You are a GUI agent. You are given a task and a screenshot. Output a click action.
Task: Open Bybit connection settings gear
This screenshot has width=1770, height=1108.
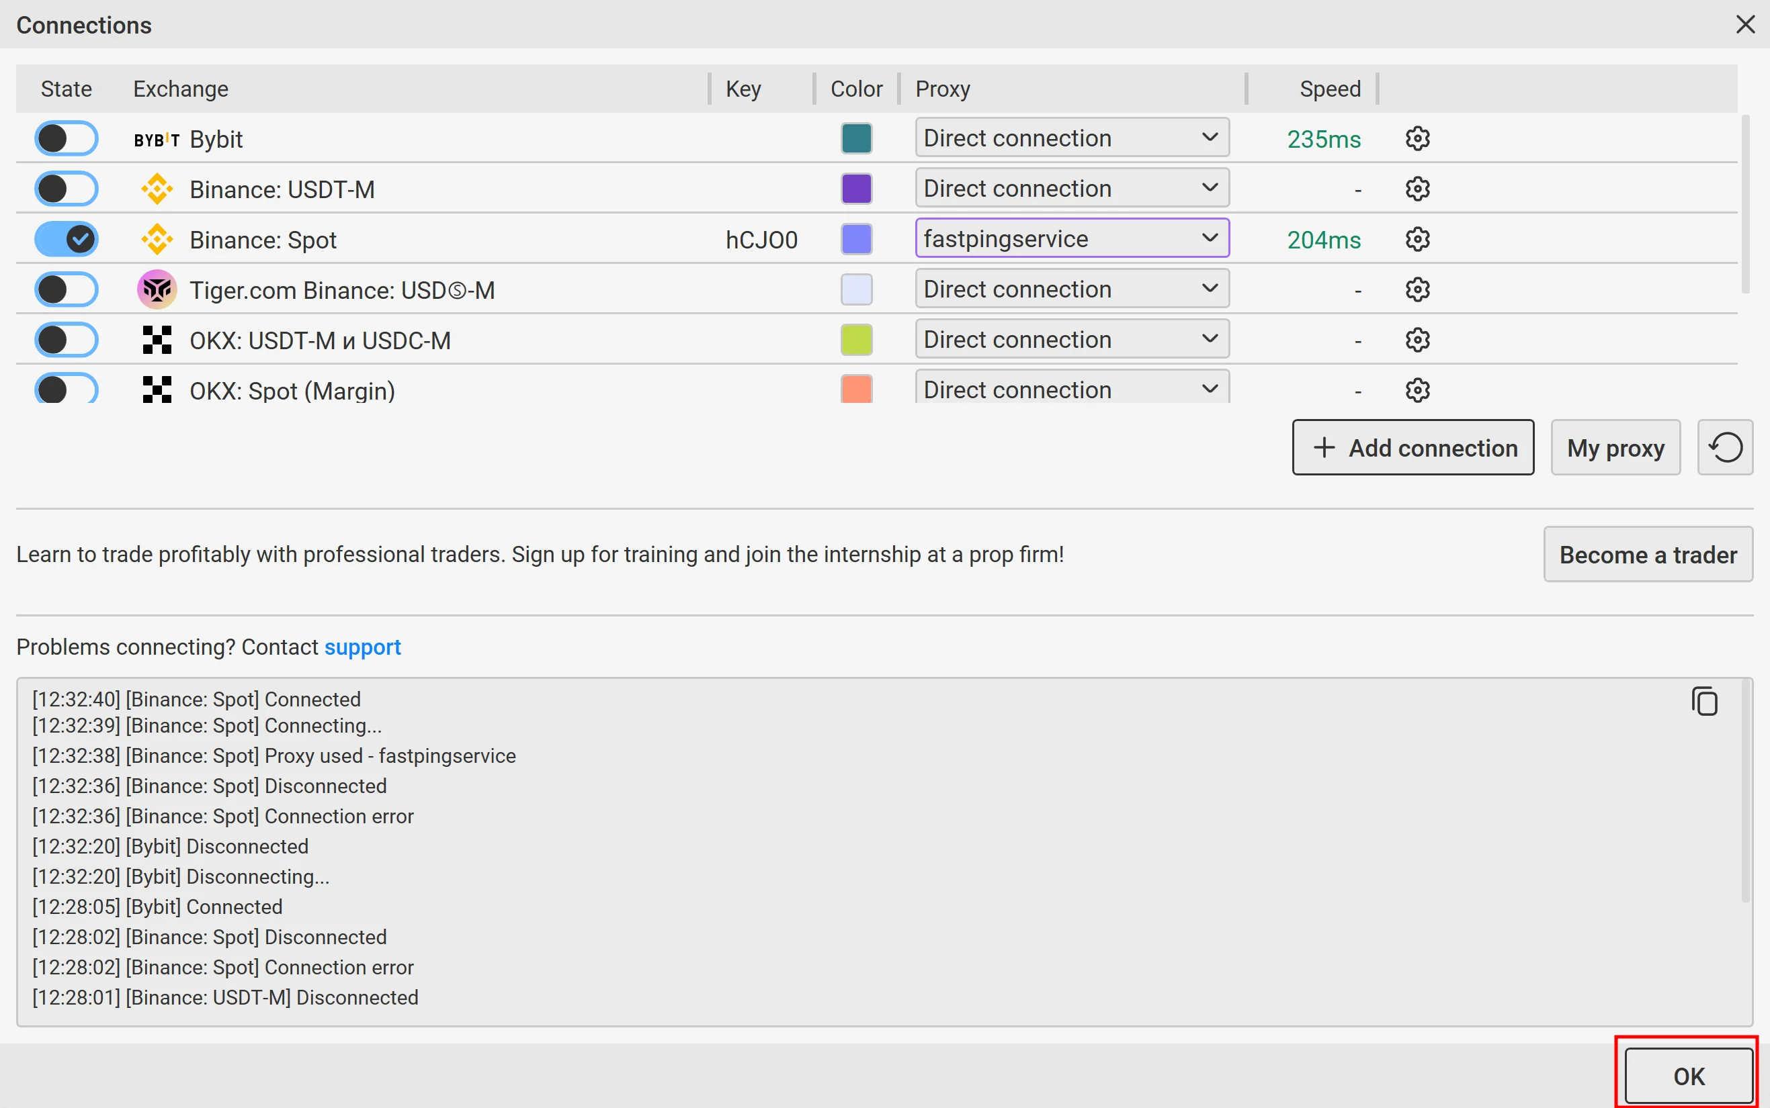1417,138
